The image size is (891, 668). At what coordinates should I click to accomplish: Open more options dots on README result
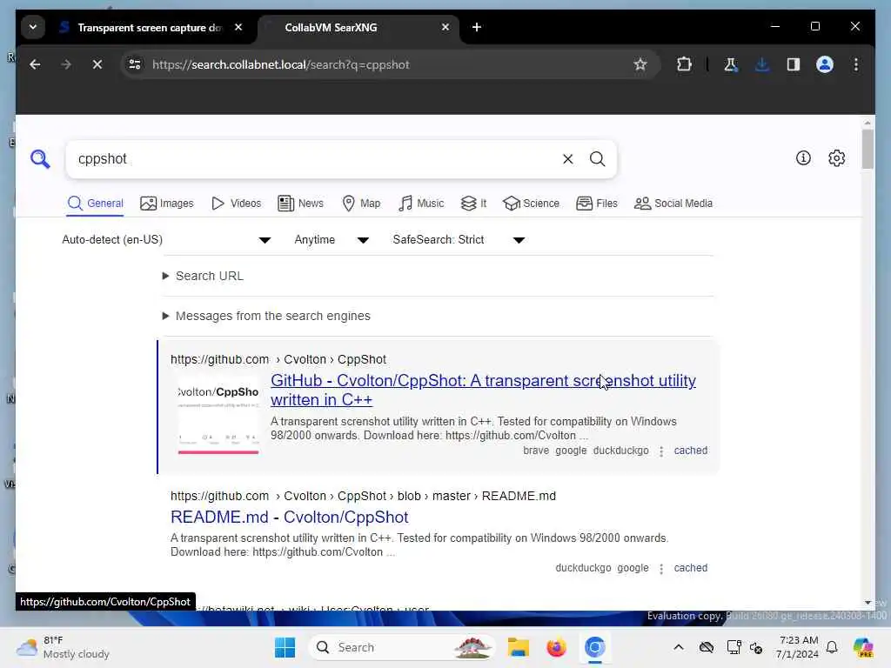(x=661, y=569)
